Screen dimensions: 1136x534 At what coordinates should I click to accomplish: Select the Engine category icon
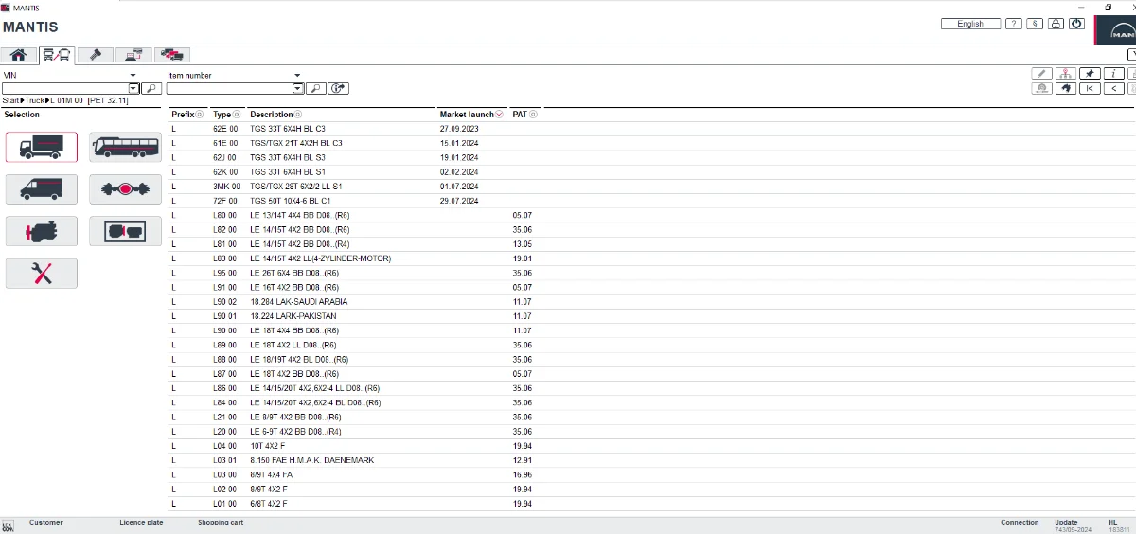(x=42, y=231)
